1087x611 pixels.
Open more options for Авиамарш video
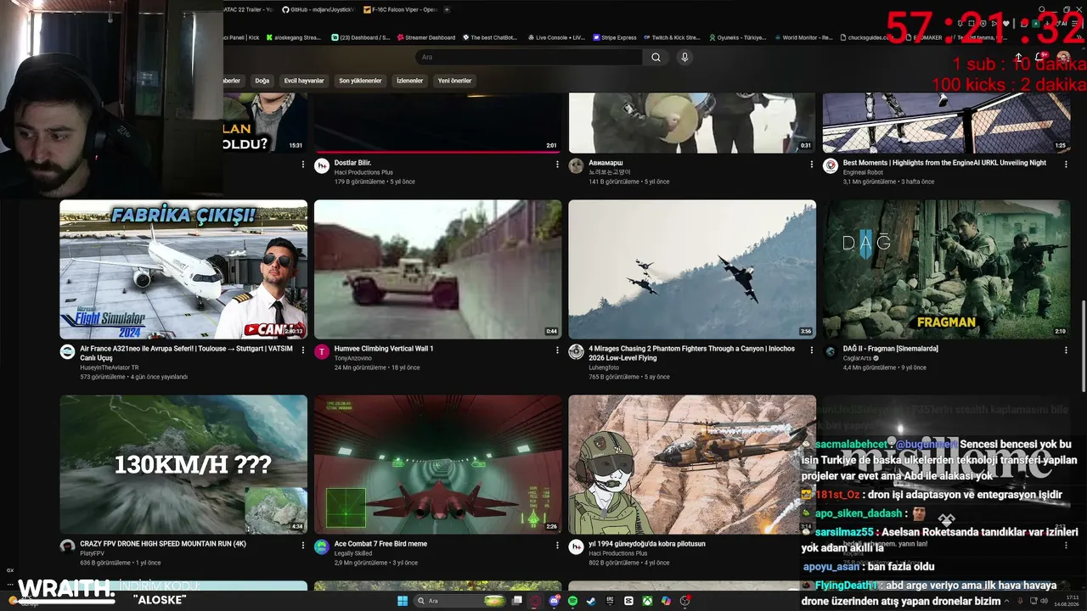pos(812,164)
